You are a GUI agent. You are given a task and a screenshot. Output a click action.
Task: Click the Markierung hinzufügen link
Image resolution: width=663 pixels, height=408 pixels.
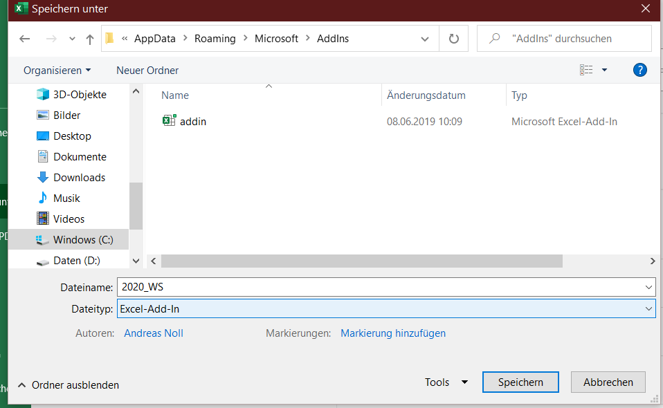[393, 333]
